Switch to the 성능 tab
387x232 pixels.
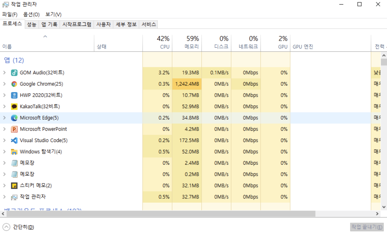tap(32, 24)
